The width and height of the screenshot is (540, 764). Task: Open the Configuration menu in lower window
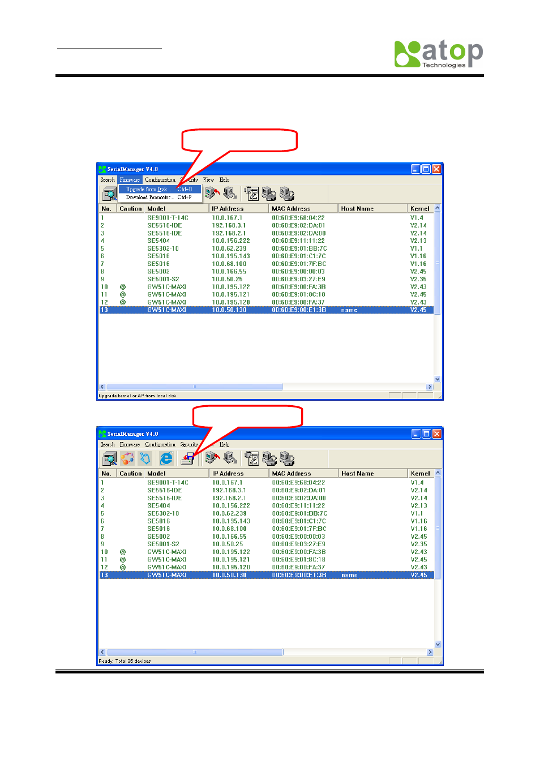(160, 445)
